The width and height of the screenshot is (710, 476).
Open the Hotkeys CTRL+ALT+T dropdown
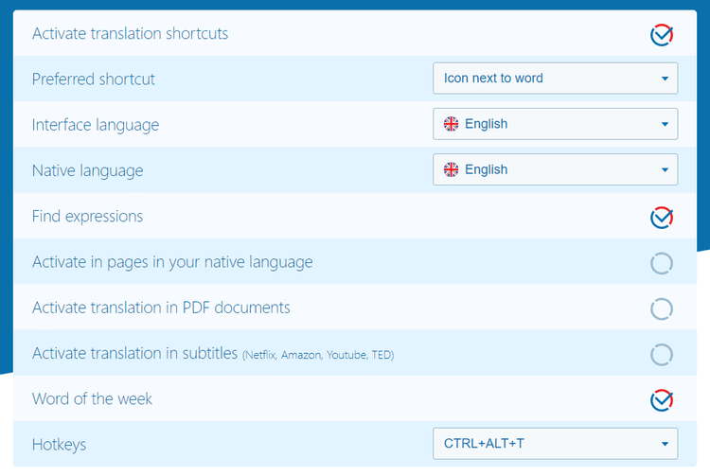click(555, 443)
